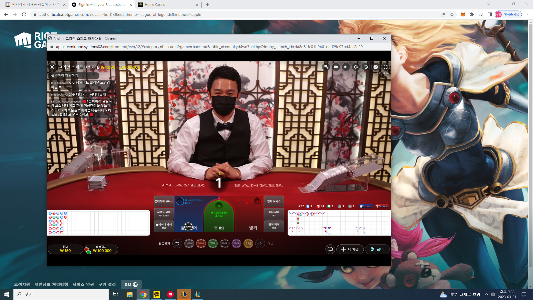Image resolution: width=533 pixels, height=300 pixels.
Task: Select the red 5000 chip
Action: click(x=201, y=244)
